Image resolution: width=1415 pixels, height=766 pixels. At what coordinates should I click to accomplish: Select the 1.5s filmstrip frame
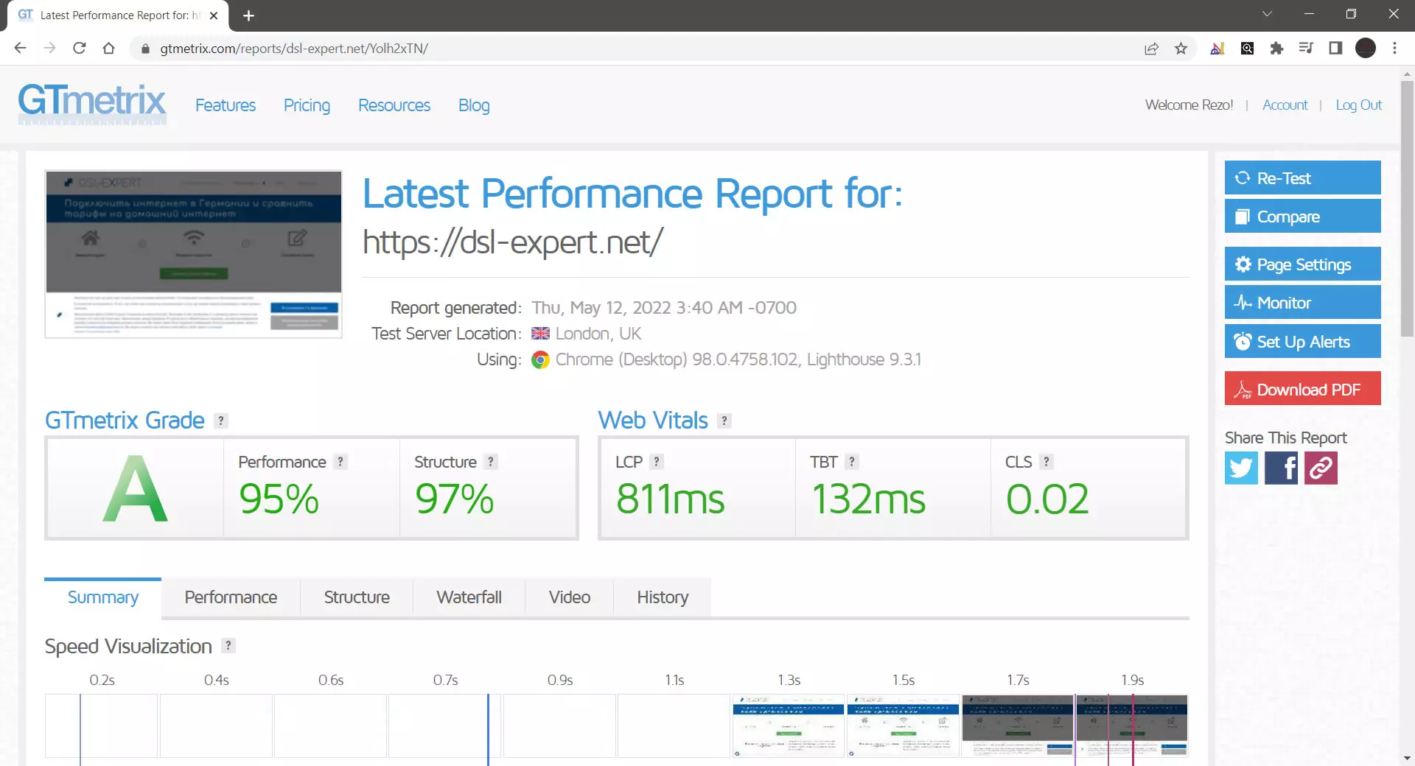[x=903, y=725]
